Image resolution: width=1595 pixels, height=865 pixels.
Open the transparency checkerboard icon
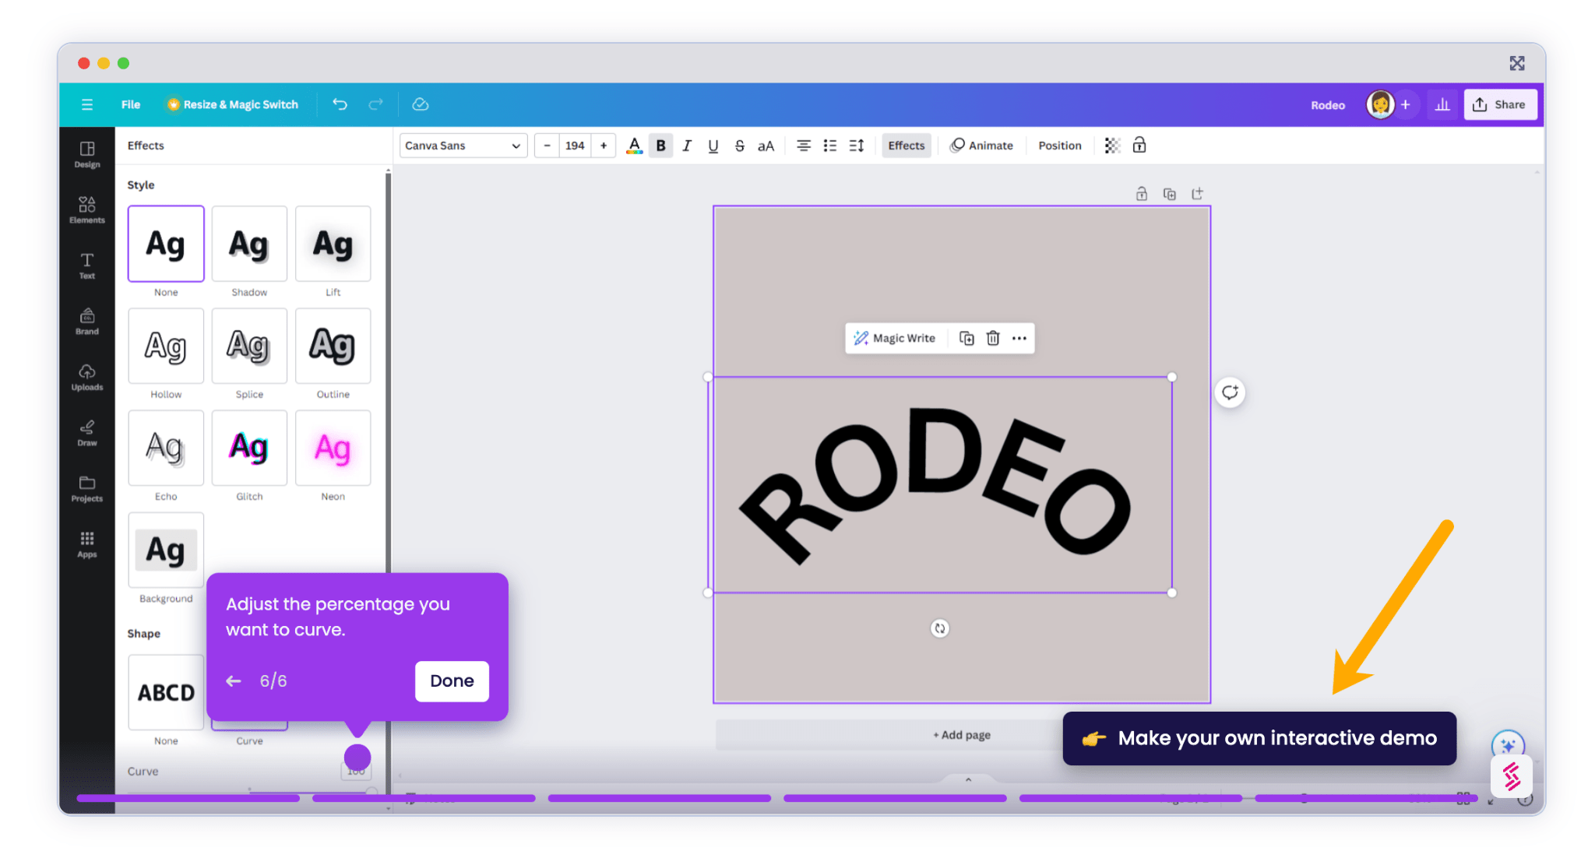pyautogui.click(x=1112, y=146)
